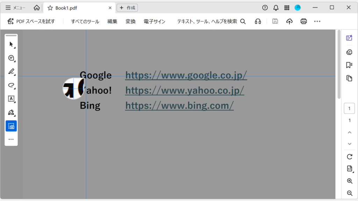Click PDF スペースを試す
The height and width of the screenshot is (201, 358).
(x=31, y=21)
